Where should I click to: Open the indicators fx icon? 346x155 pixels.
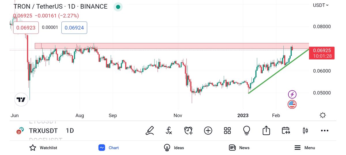pyautogui.click(x=169, y=131)
